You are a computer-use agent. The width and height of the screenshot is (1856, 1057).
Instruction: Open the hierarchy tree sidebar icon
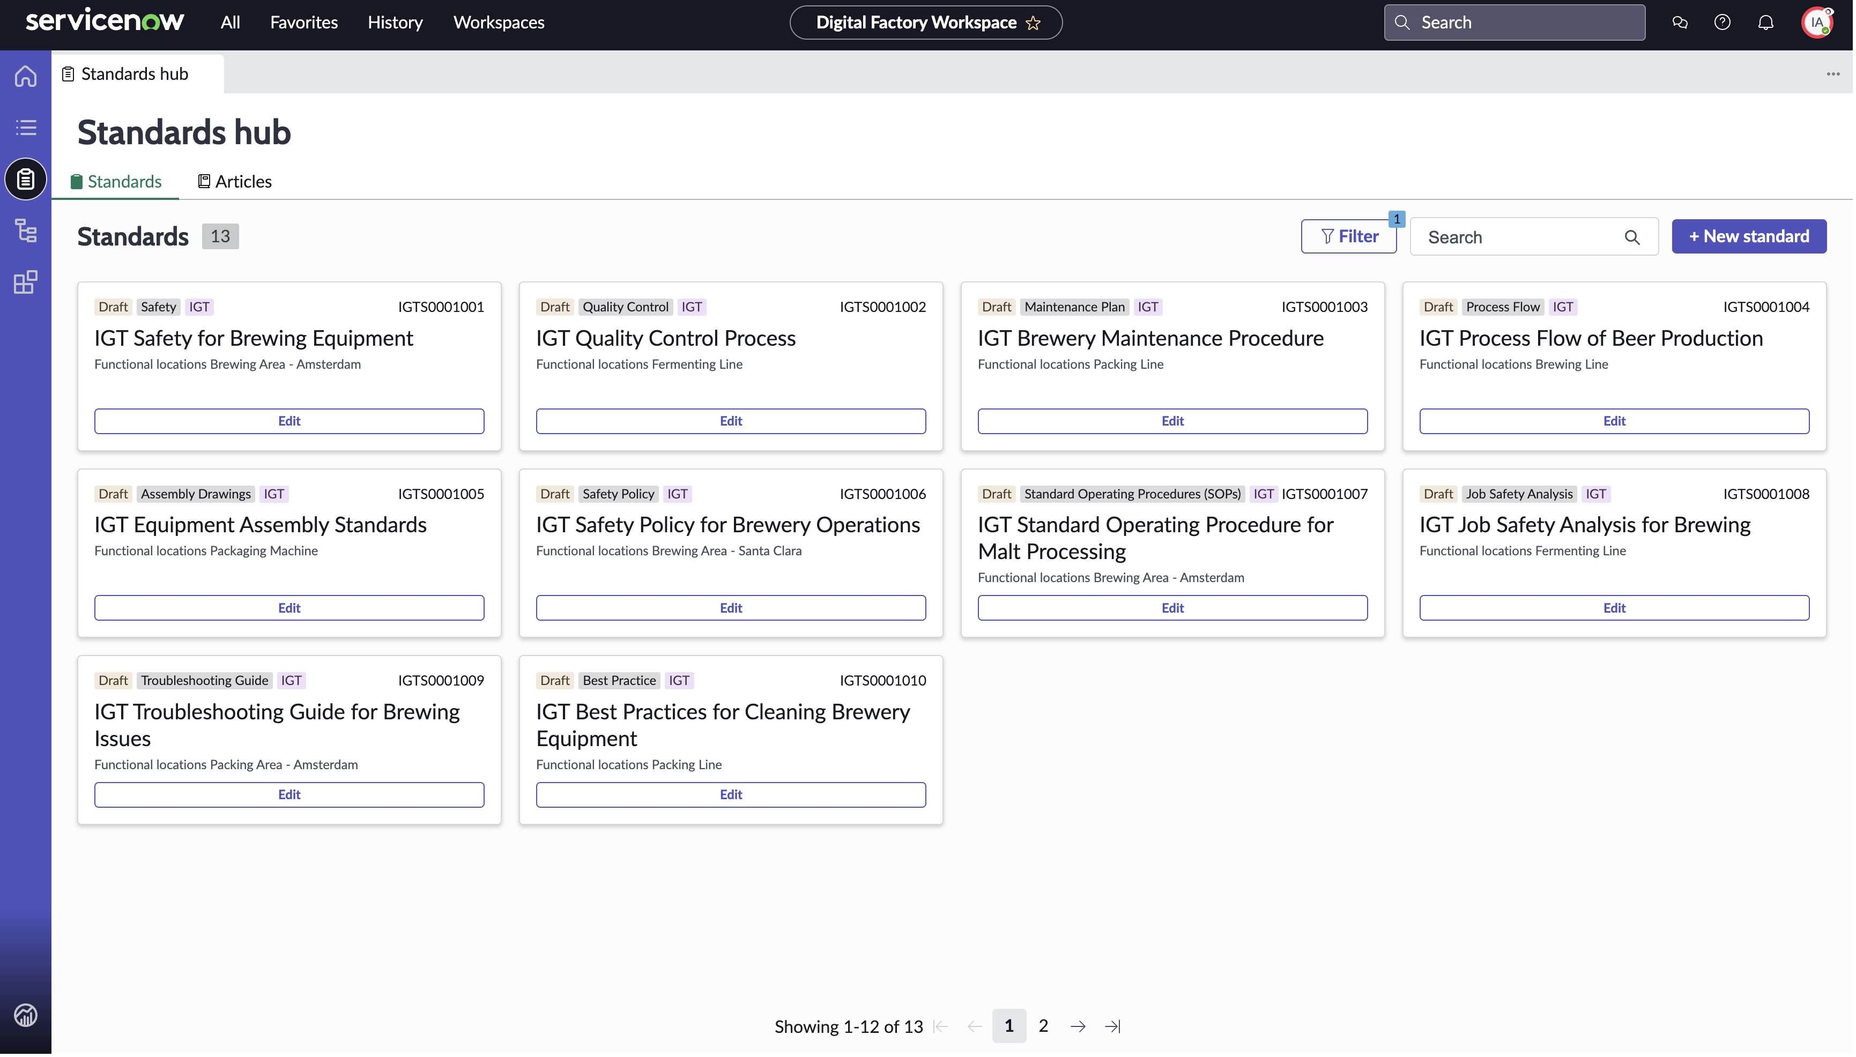point(25,231)
